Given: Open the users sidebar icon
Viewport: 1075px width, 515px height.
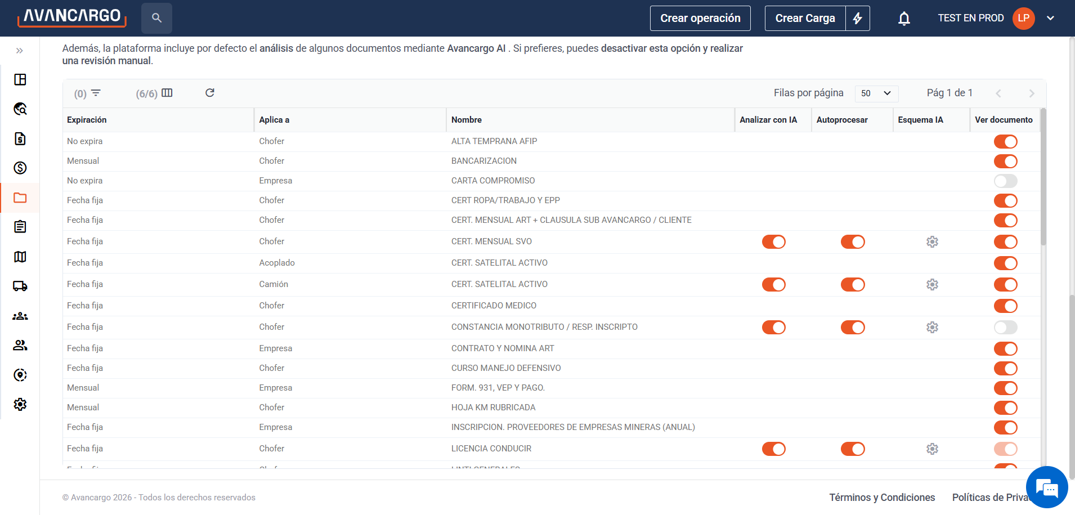Looking at the screenshot, I should coord(20,345).
